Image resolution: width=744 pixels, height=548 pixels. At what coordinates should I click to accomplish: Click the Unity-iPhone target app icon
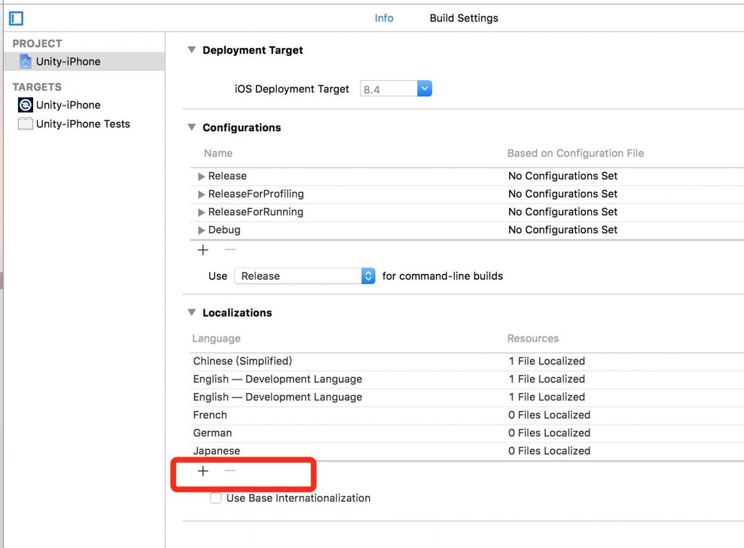(x=26, y=105)
